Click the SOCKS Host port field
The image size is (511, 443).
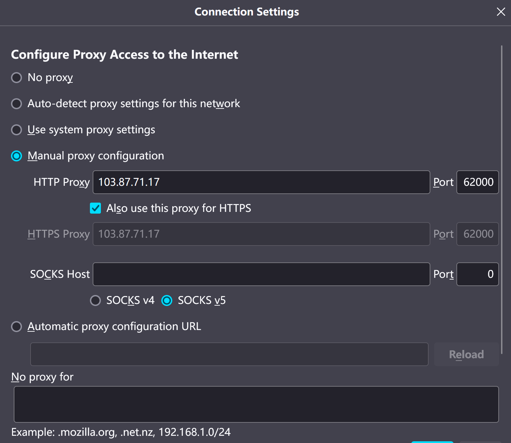pyautogui.click(x=477, y=274)
